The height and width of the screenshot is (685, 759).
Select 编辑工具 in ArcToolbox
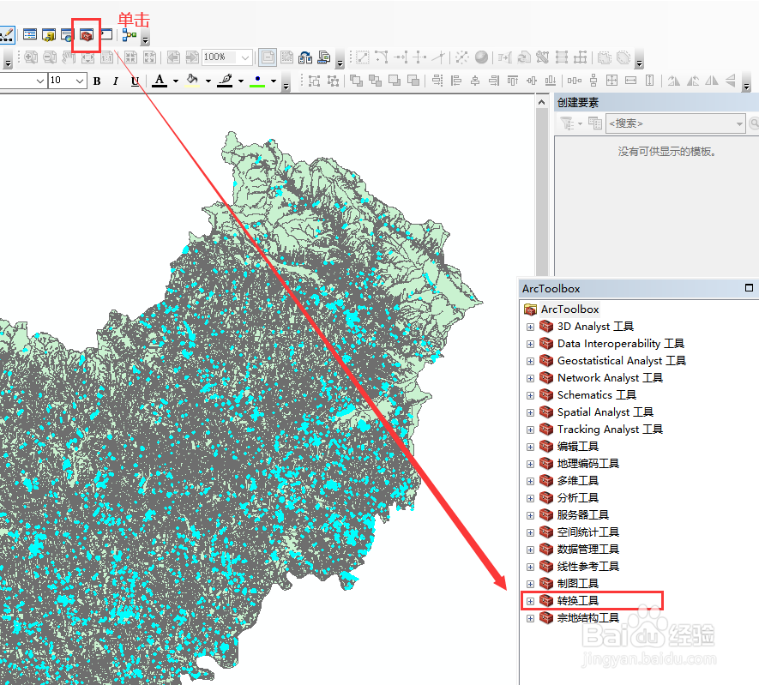(x=577, y=447)
